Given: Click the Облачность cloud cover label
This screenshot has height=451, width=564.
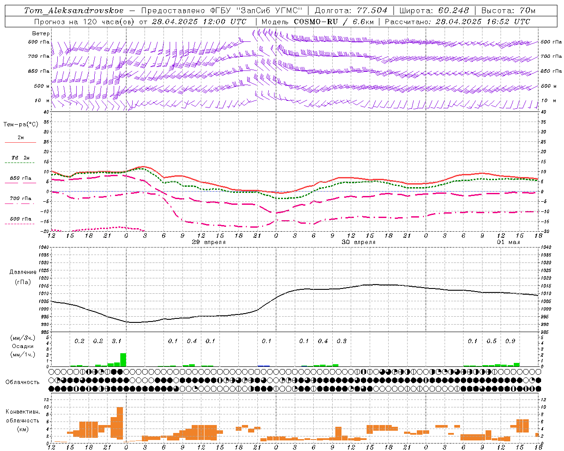Looking at the screenshot, I should tap(22, 382).
